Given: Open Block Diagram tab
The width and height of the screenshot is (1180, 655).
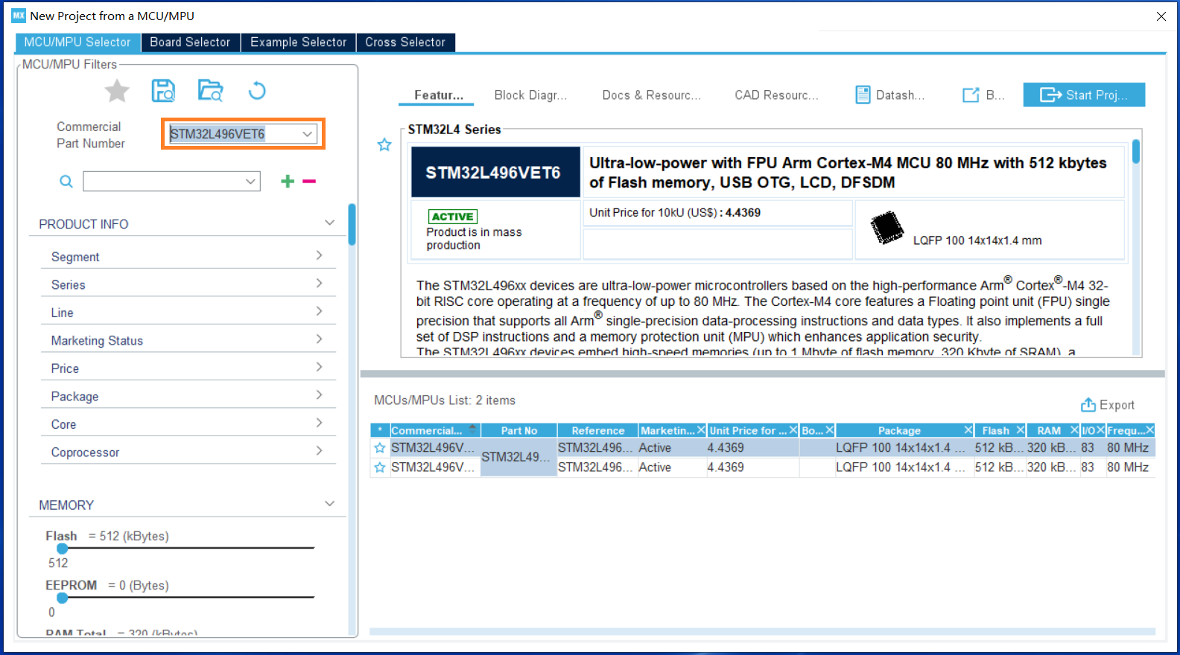Looking at the screenshot, I should pos(530,95).
